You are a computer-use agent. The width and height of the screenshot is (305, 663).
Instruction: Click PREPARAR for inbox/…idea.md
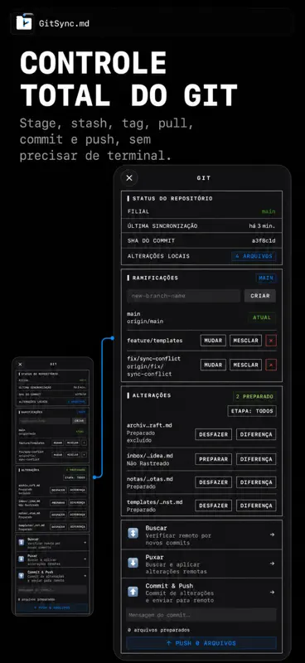[214, 459]
